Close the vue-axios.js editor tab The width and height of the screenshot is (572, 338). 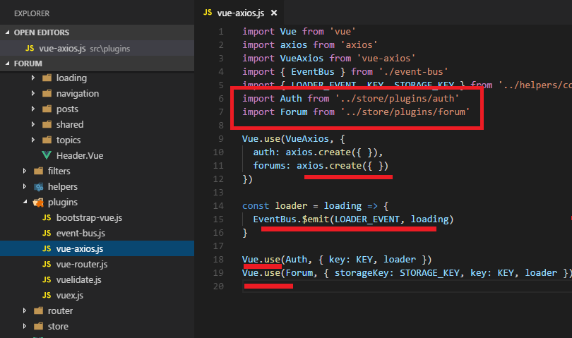(x=274, y=13)
